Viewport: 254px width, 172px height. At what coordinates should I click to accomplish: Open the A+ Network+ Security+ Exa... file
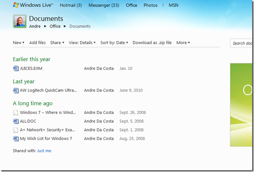click(47, 130)
